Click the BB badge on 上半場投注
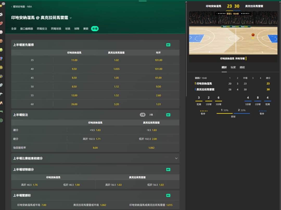The height and width of the screenshot is (210, 281). point(168,115)
